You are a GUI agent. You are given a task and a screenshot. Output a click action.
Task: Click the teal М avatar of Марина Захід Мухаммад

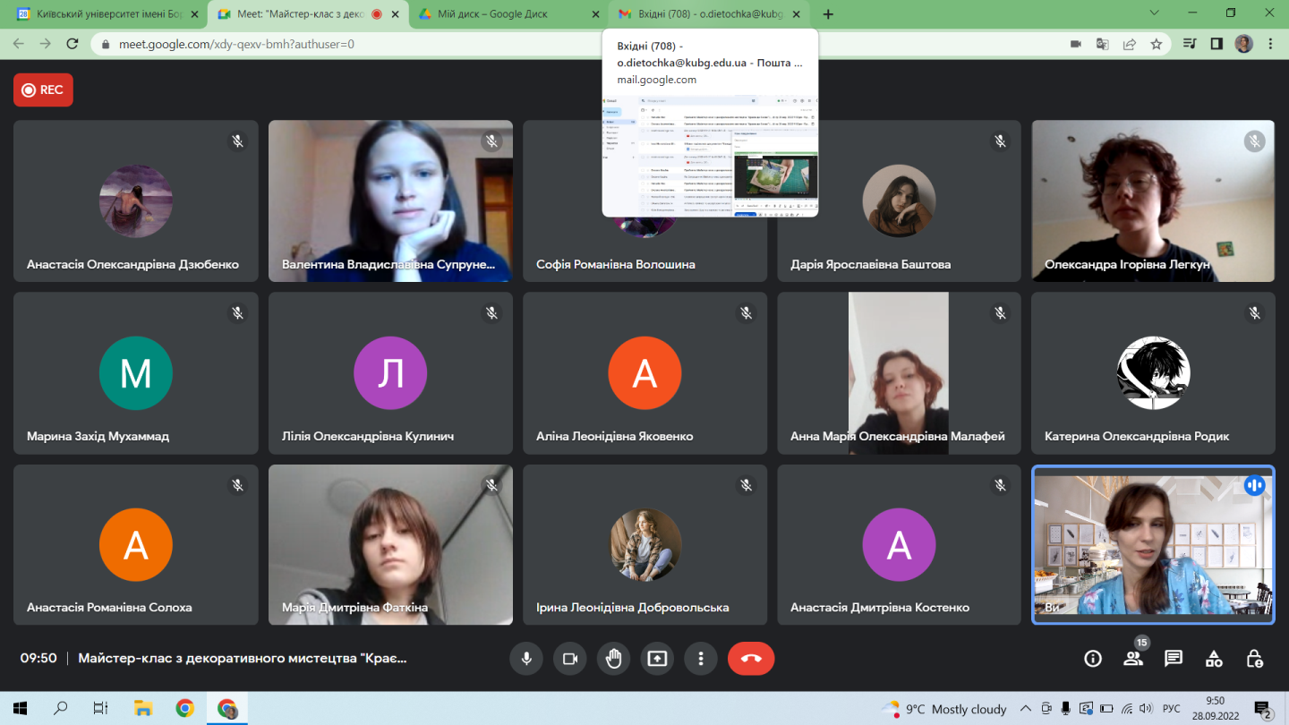pos(136,372)
